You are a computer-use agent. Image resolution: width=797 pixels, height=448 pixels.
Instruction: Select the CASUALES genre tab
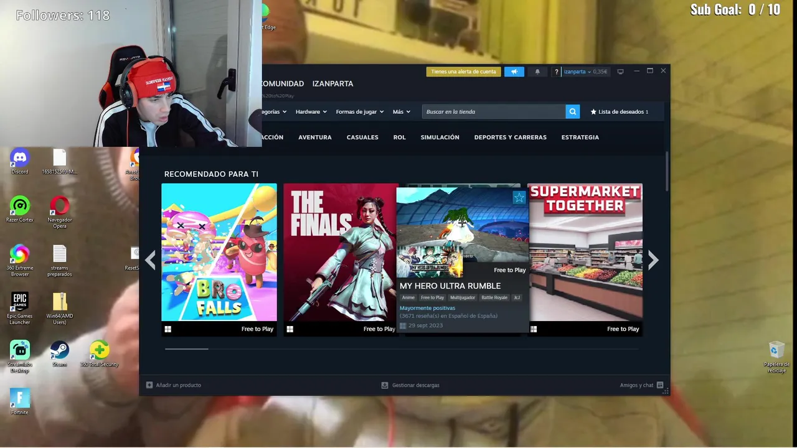tap(362, 138)
